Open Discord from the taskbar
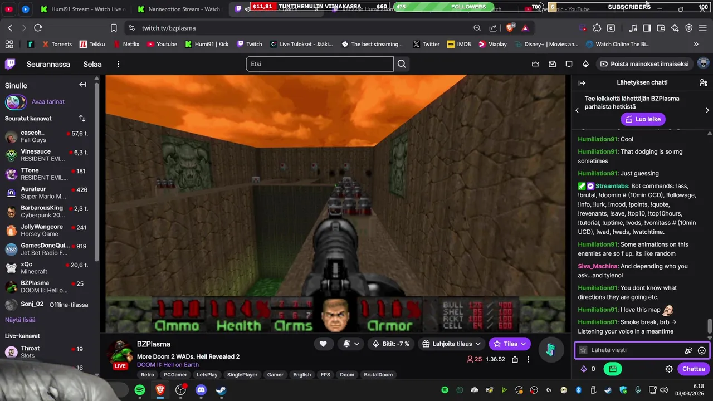The width and height of the screenshot is (713, 401). coord(201,390)
